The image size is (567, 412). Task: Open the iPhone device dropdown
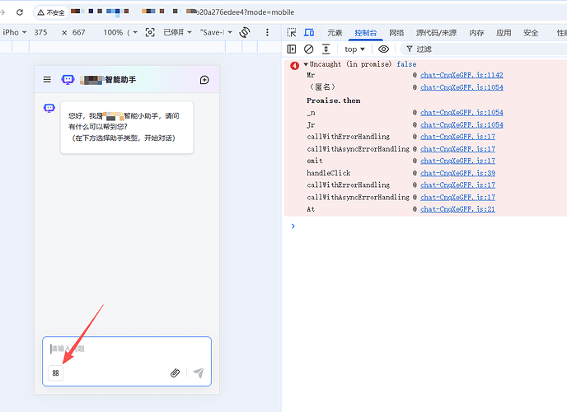point(15,32)
